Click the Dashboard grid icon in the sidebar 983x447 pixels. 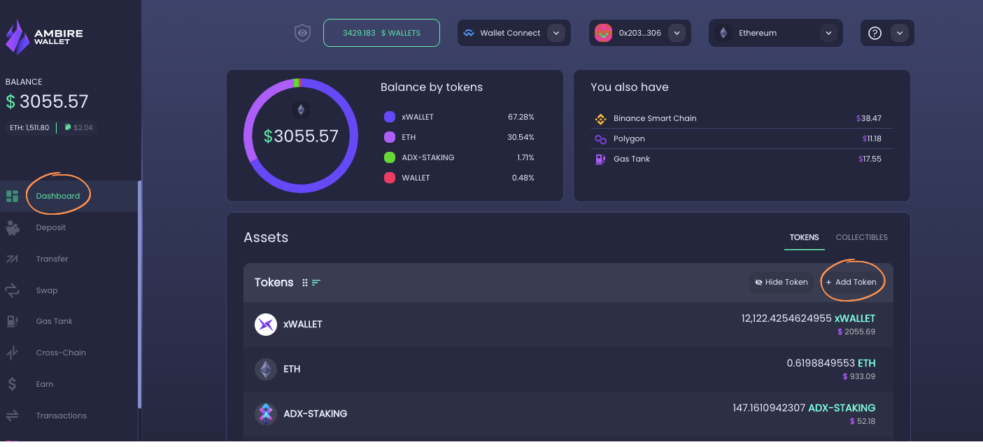pyautogui.click(x=12, y=196)
